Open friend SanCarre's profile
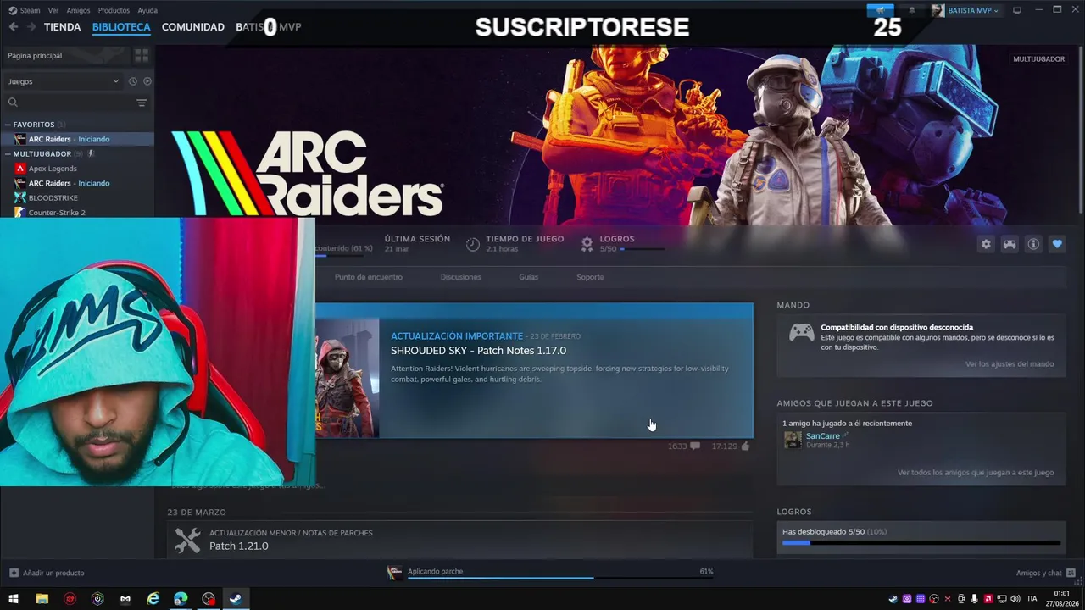Image resolution: width=1085 pixels, height=610 pixels. pyautogui.click(x=822, y=436)
